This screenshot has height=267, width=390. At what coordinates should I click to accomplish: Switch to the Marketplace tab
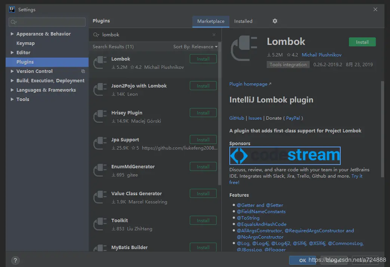click(x=211, y=21)
